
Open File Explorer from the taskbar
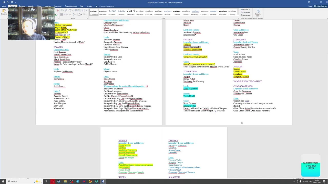(65, 181)
